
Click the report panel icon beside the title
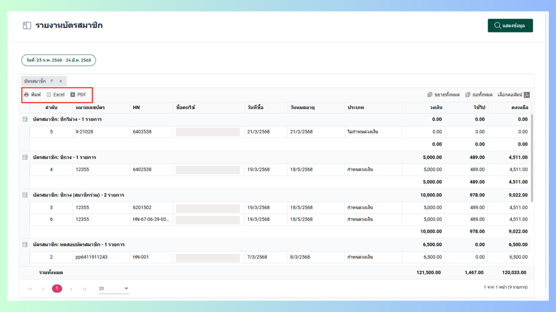pyautogui.click(x=27, y=25)
